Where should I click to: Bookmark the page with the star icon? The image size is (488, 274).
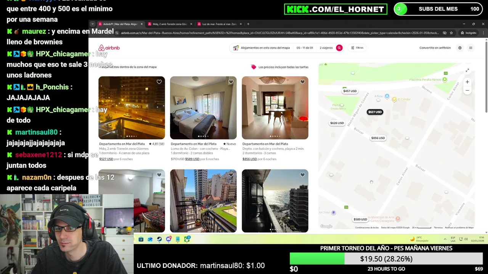click(x=451, y=33)
